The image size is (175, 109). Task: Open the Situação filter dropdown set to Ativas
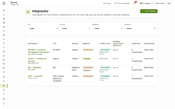coord(140,28)
